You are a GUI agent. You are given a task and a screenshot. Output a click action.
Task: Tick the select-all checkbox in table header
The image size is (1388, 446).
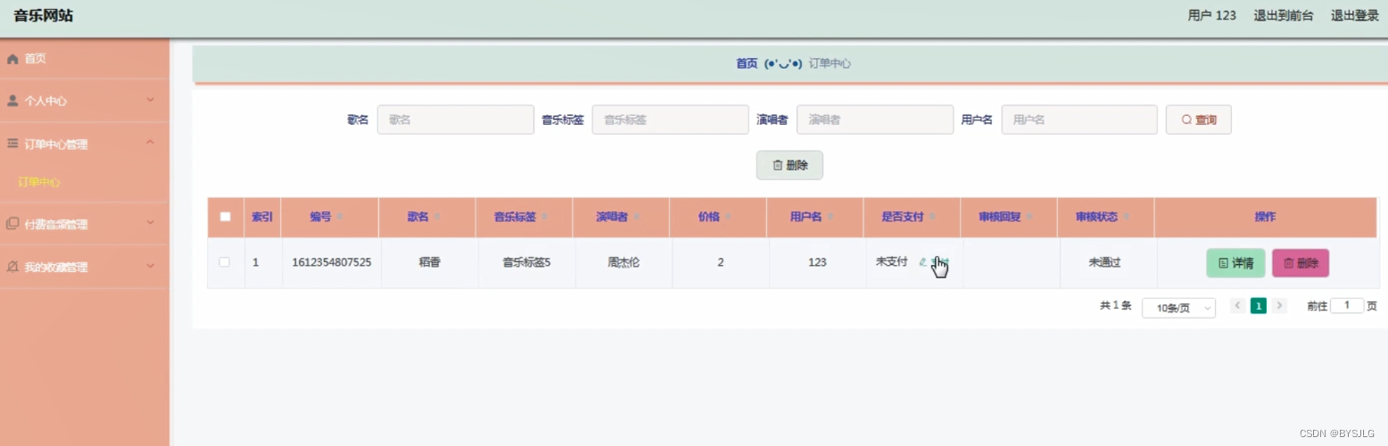(225, 217)
